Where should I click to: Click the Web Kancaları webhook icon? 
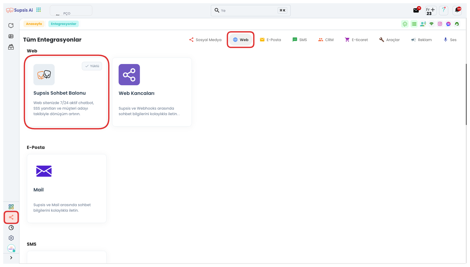click(129, 75)
